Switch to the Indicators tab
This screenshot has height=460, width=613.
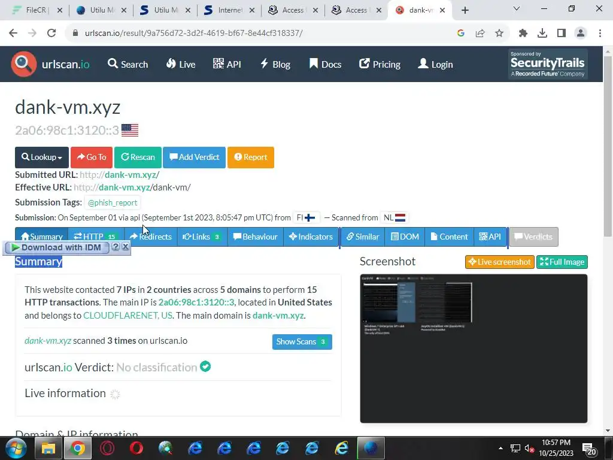(311, 237)
